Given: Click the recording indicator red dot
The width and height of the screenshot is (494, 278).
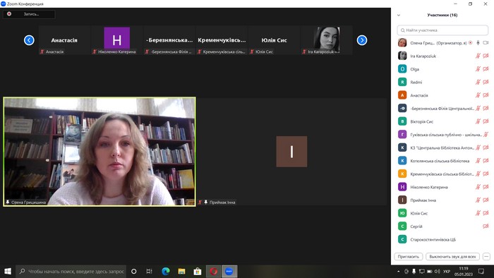Looking at the screenshot, I should [9, 14].
